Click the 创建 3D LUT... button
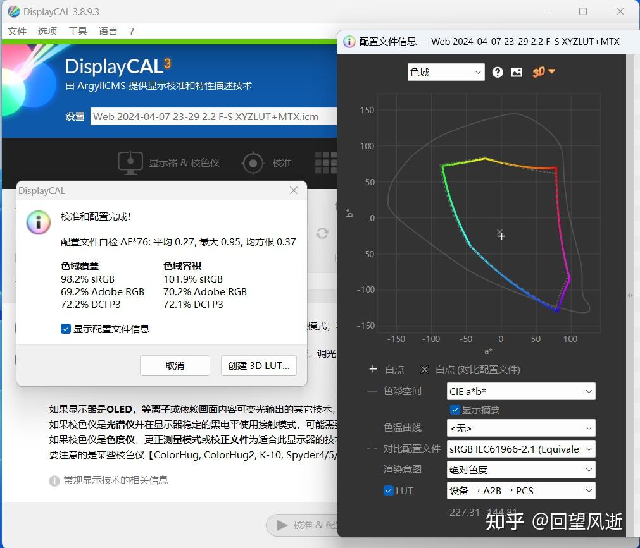 pyautogui.click(x=259, y=365)
